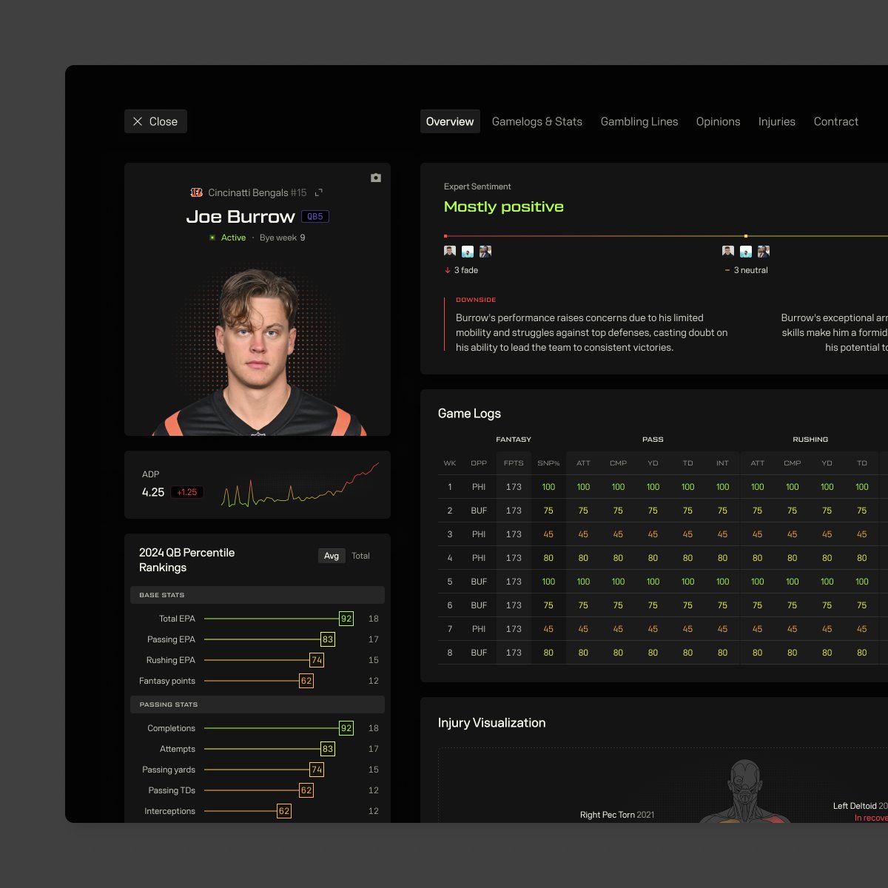Click the PASSING STATS section header
888x888 pixels.
pyautogui.click(x=258, y=704)
